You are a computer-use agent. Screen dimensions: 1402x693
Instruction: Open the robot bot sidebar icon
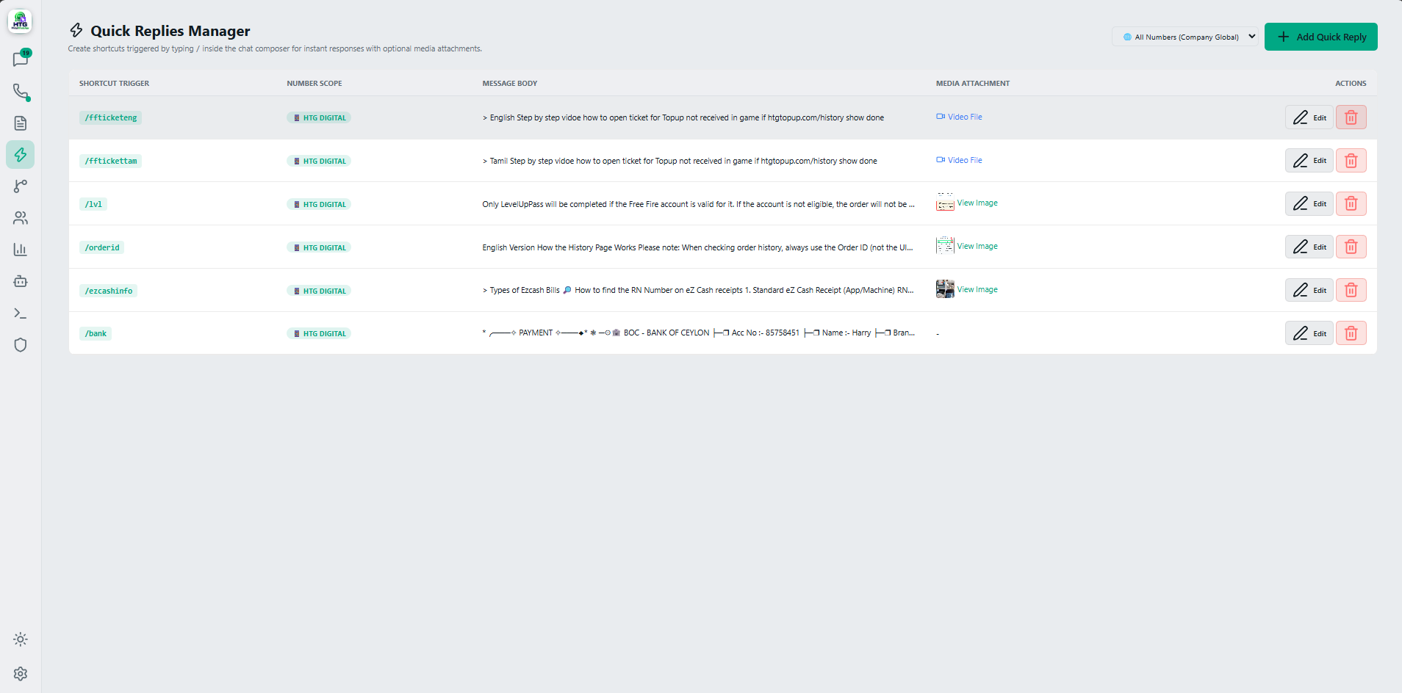tap(21, 281)
